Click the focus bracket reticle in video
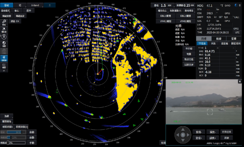Viewport: 244px width, 147px height. click(210, 112)
